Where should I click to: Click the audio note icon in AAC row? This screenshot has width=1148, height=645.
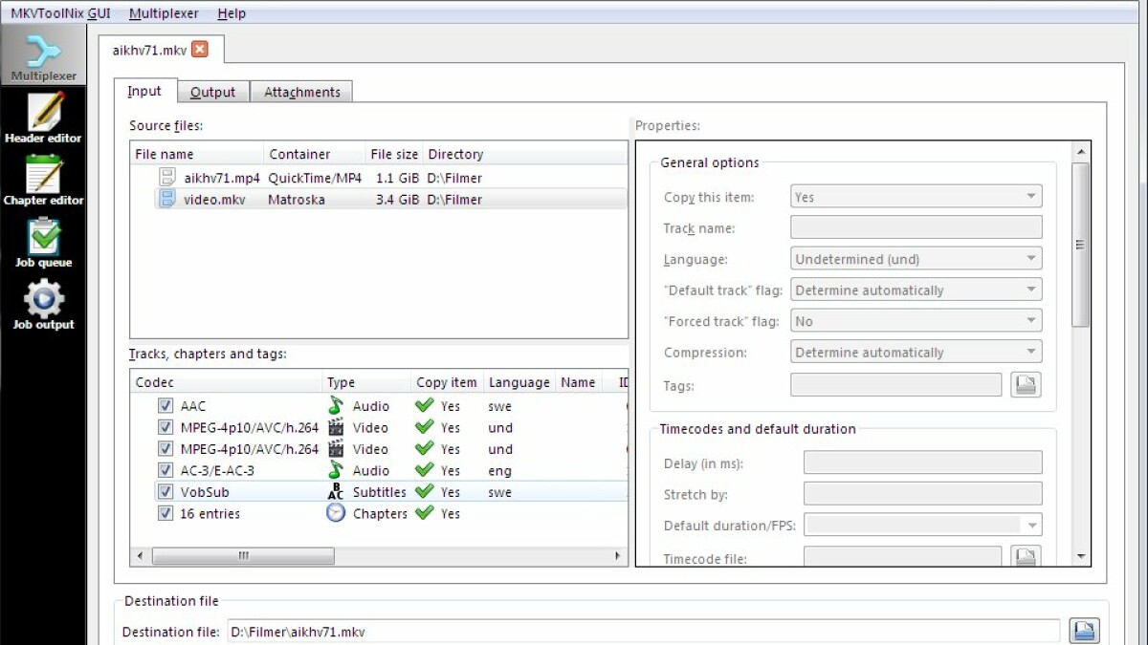[x=336, y=405]
